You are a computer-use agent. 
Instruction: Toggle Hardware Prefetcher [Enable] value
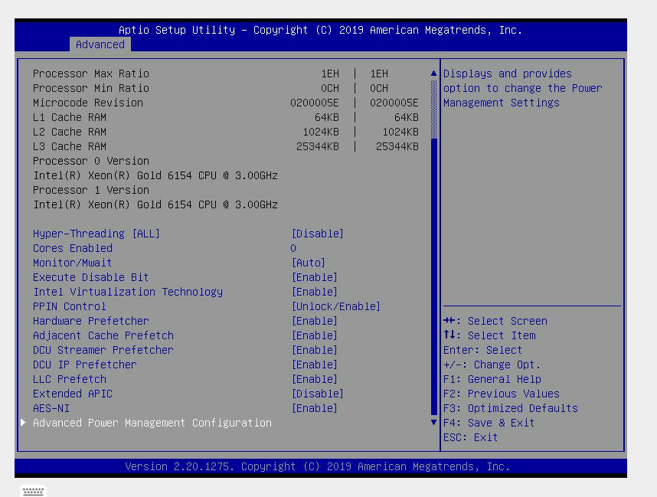pyautogui.click(x=315, y=321)
